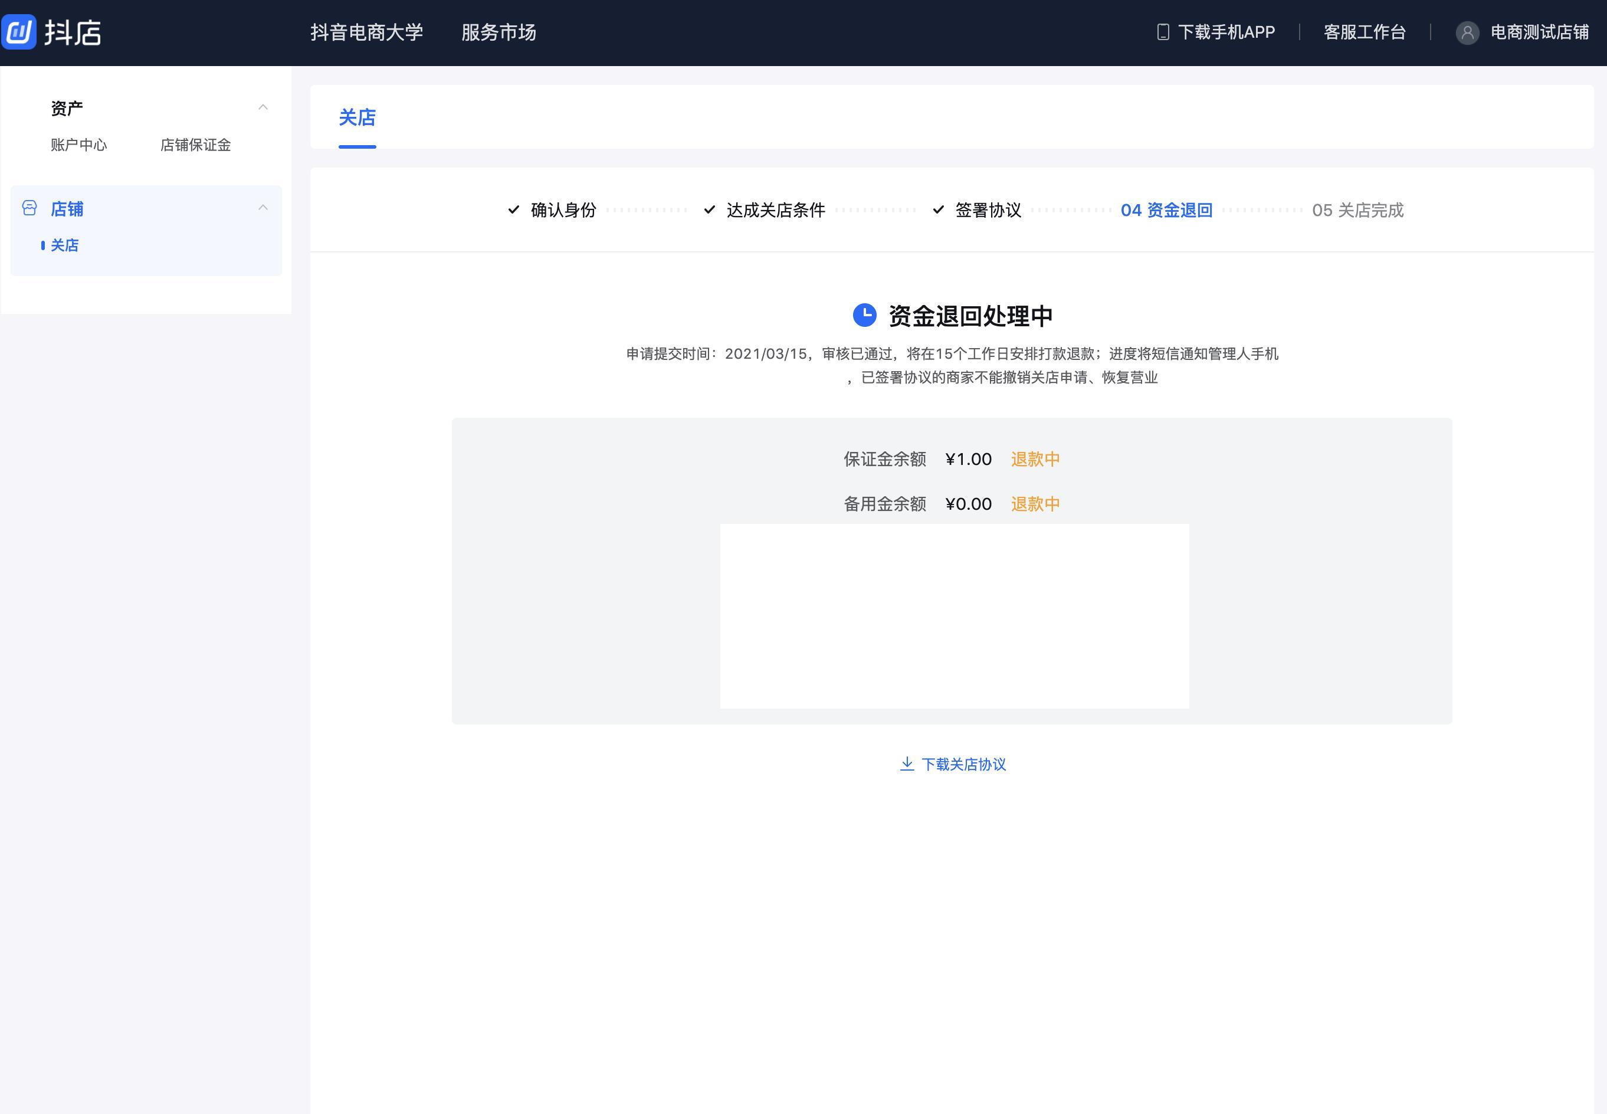Image resolution: width=1607 pixels, height=1114 pixels.
Task: Click 下载关店协议 link
Action: (963, 764)
